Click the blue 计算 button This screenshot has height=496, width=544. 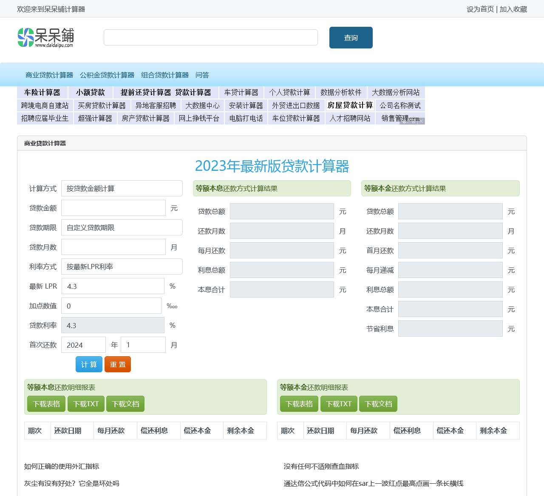pyautogui.click(x=89, y=364)
